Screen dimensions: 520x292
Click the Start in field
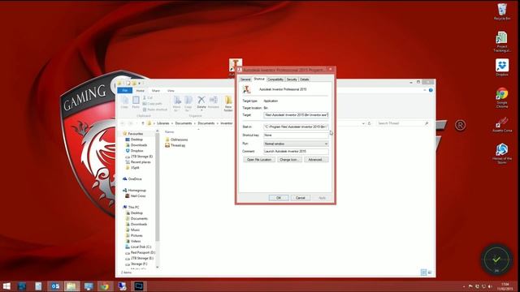pyautogui.click(x=296, y=127)
